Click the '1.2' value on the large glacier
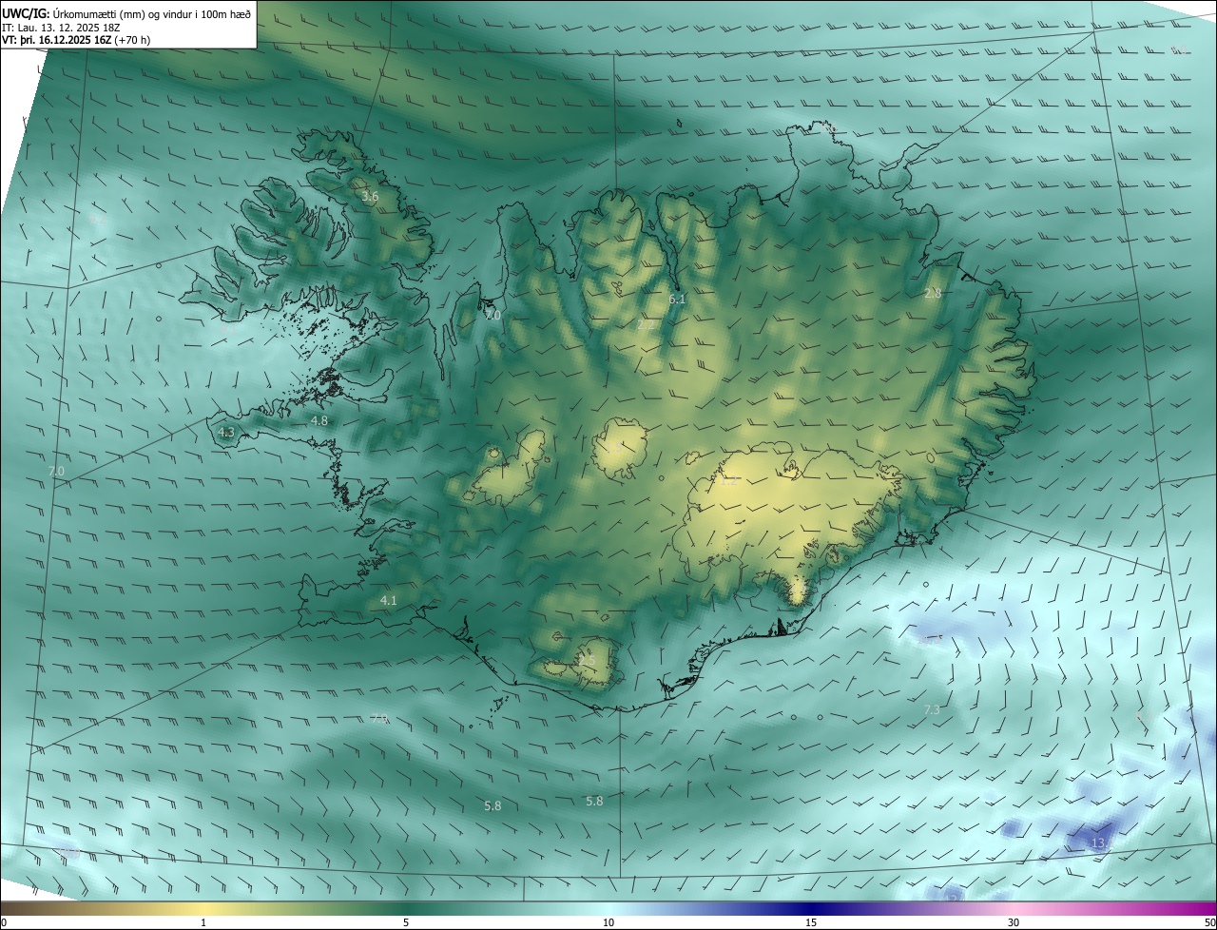This screenshot has height=930, width=1217. click(x=729, y=481)
